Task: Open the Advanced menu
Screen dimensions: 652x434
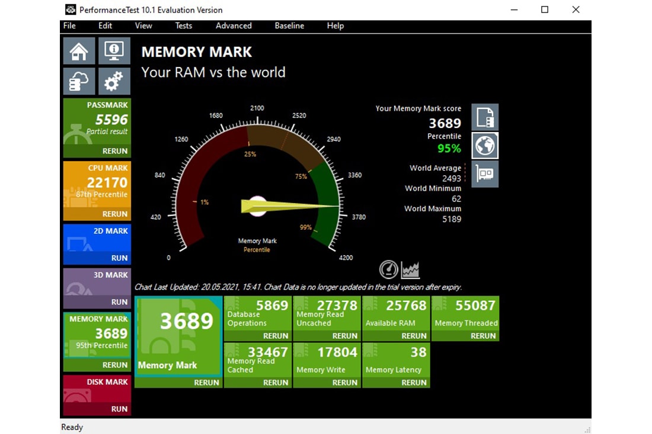Action: (x=234, y=26)
